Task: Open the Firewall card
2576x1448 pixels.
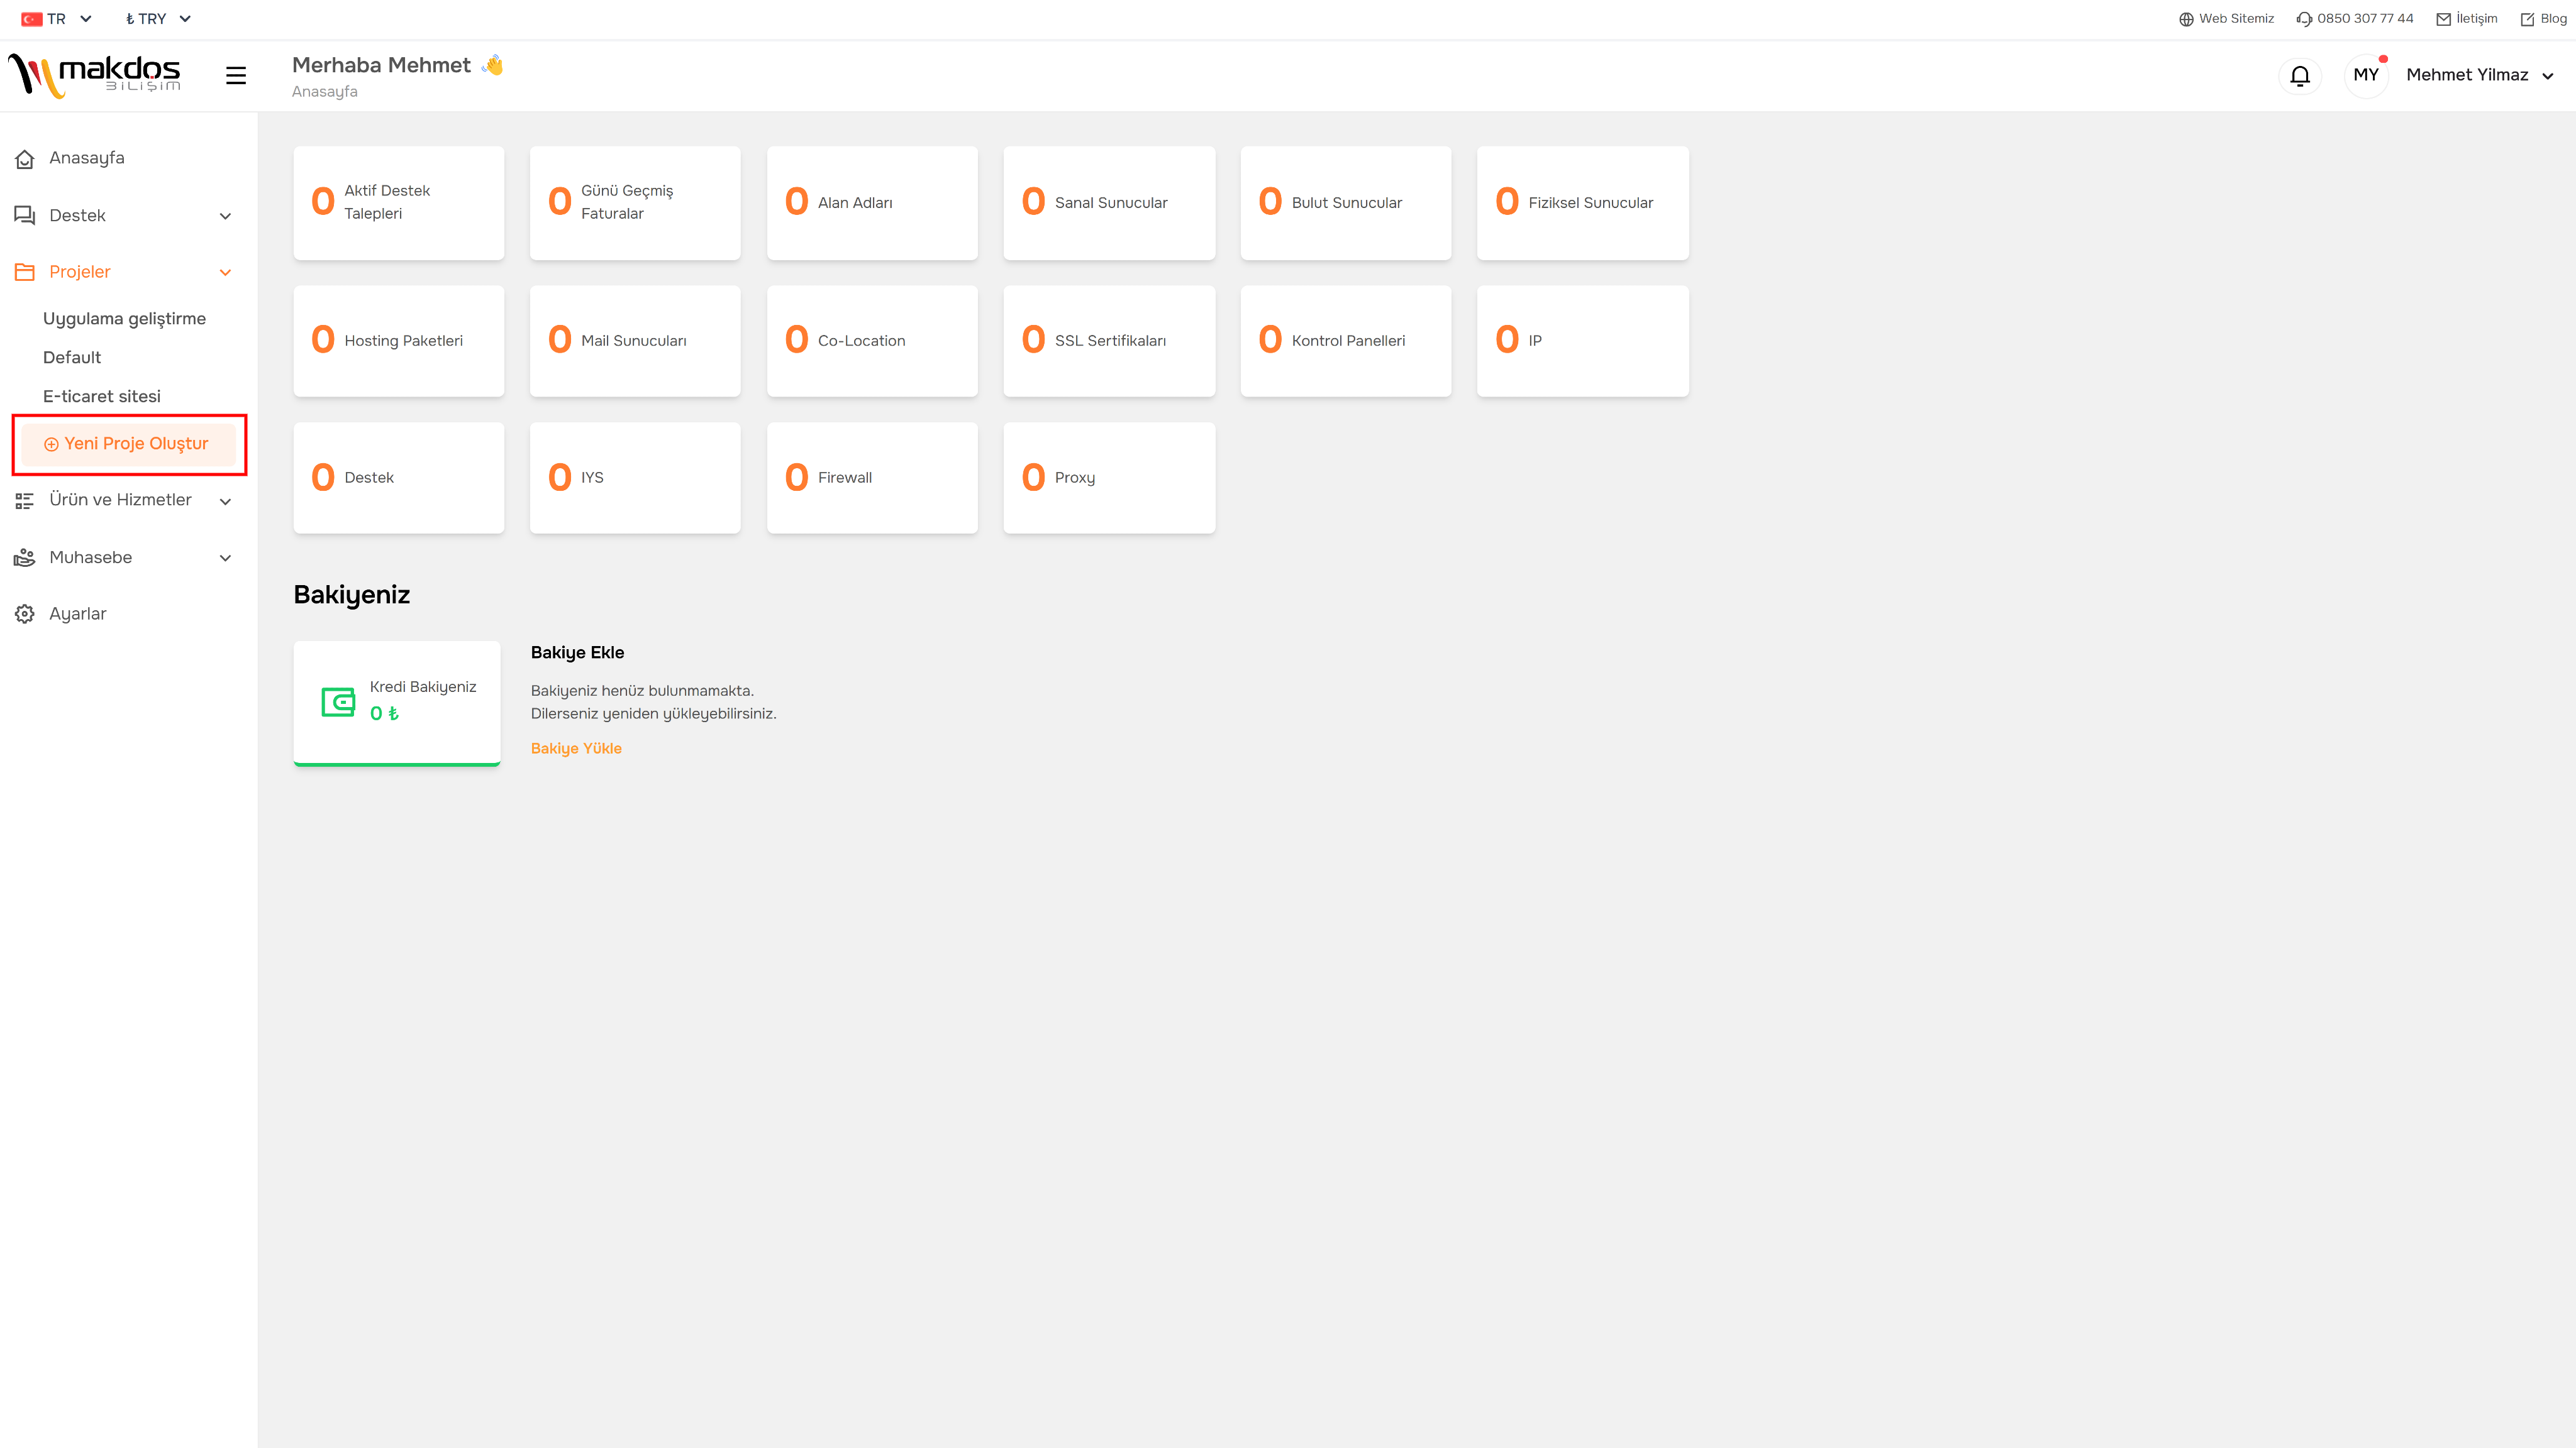Action: pos(872,478)
